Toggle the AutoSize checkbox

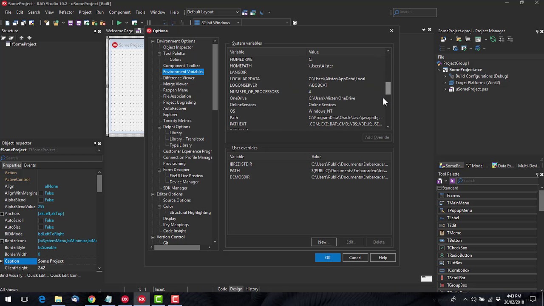[x=41, y=227]
